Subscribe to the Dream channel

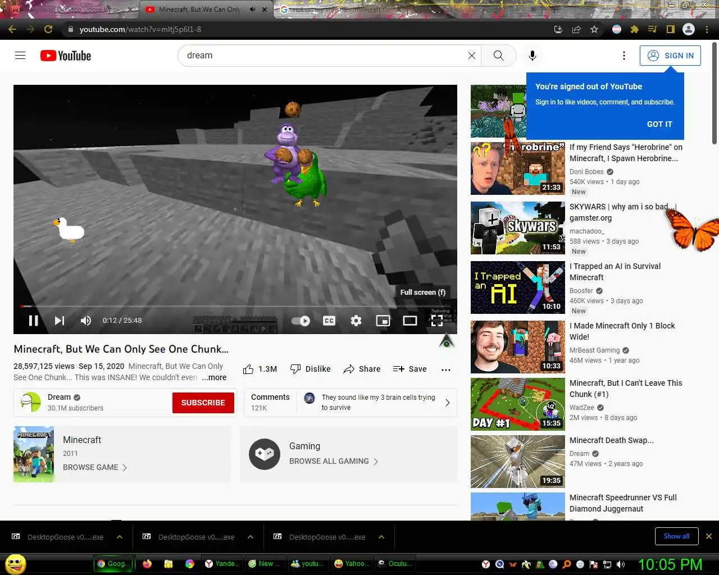tap(203, 403)
